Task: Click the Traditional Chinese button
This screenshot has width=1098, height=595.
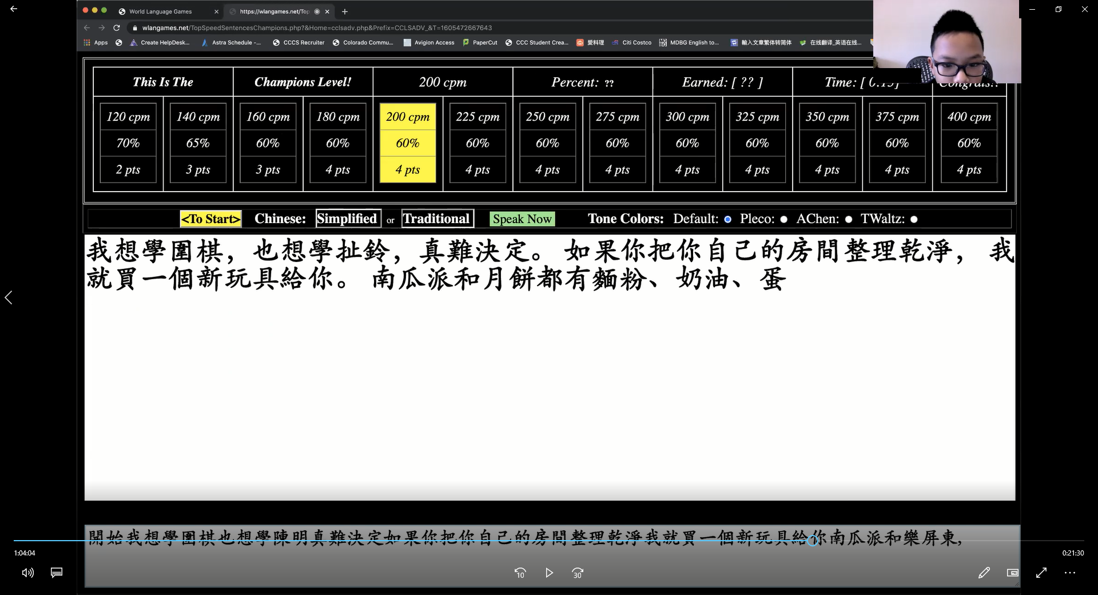Action: coord(437,219)
